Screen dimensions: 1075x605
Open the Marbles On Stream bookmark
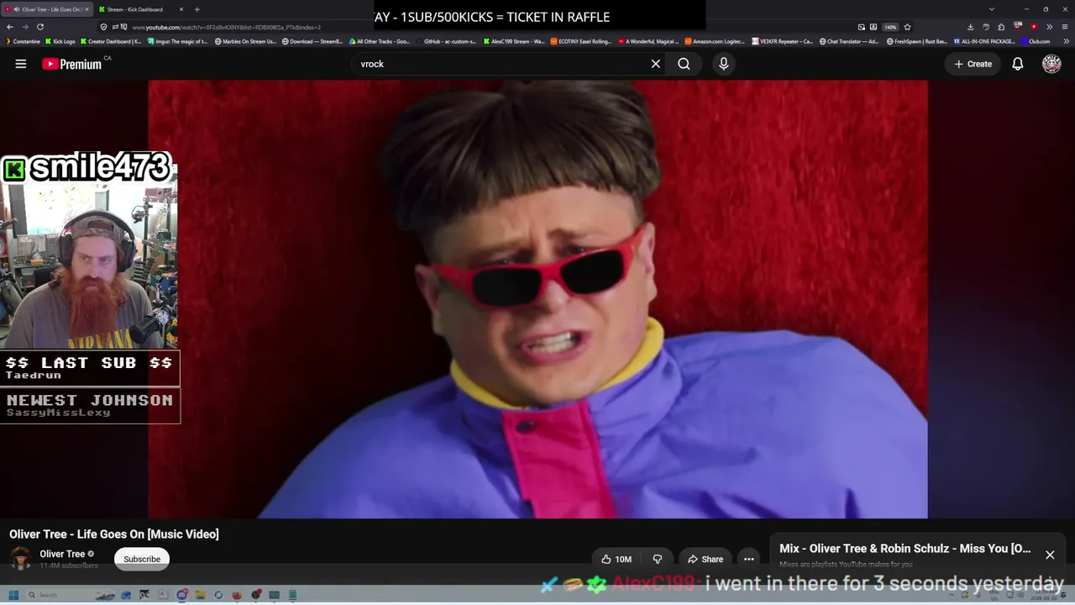pyautogui.click(x=245, y=41)
